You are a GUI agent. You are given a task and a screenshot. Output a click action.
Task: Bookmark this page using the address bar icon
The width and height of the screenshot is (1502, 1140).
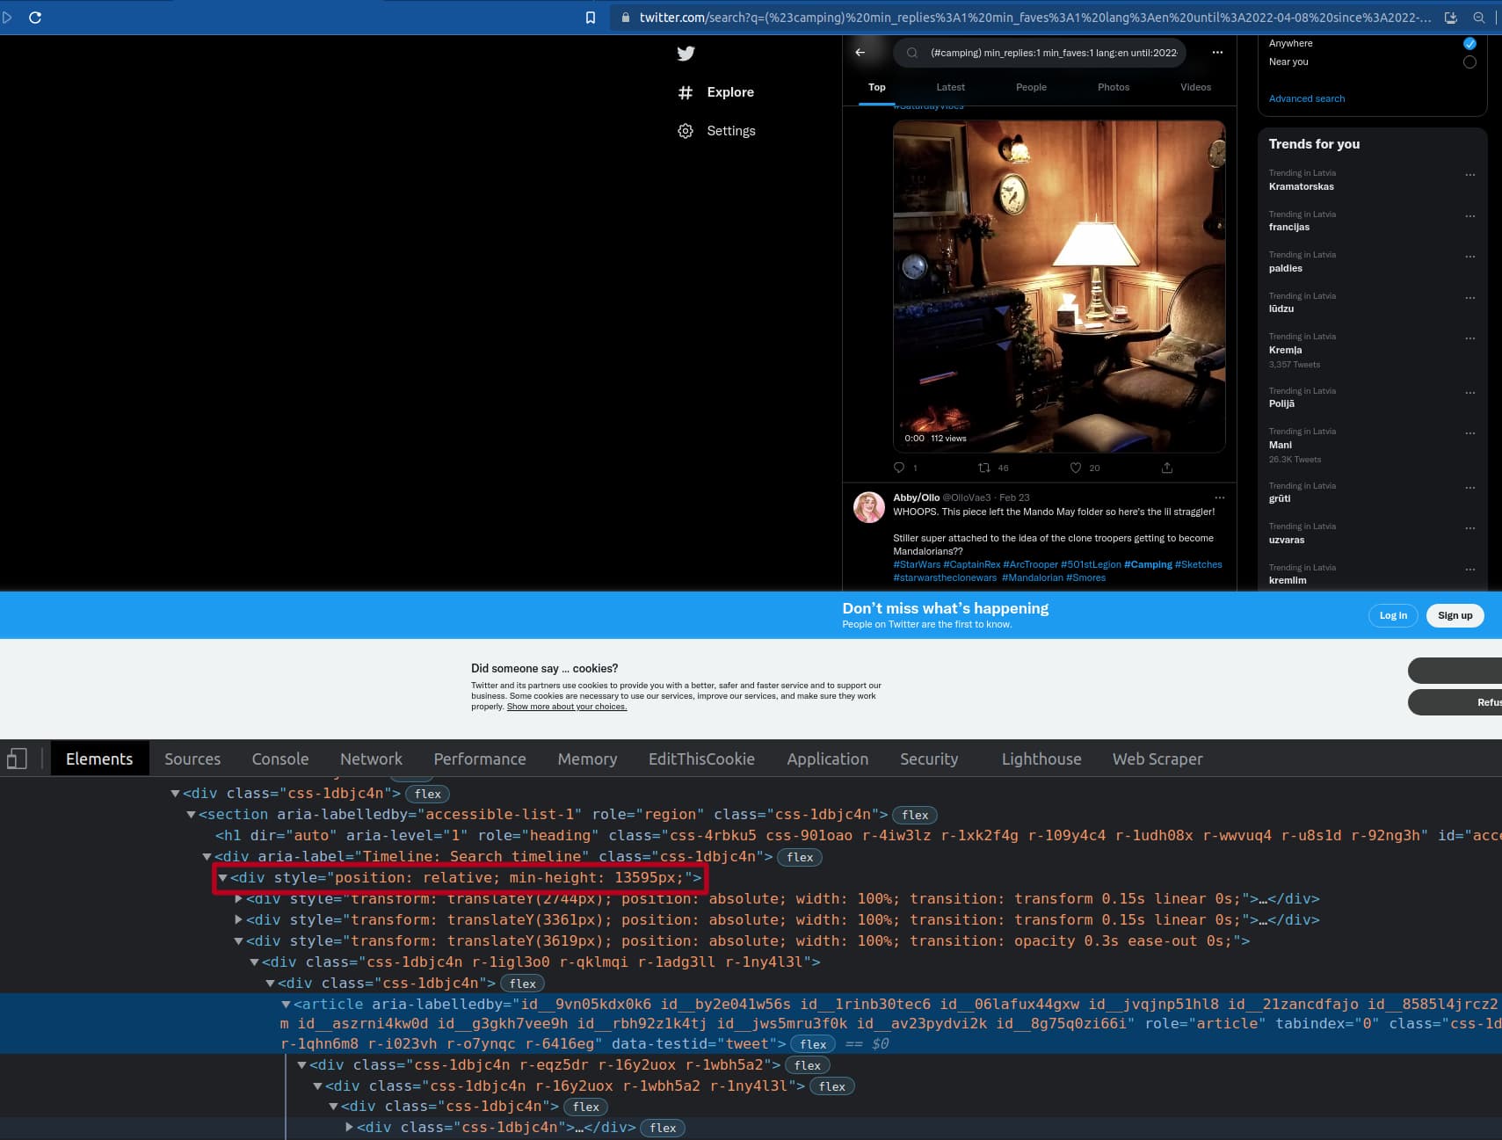click(591, 18)
